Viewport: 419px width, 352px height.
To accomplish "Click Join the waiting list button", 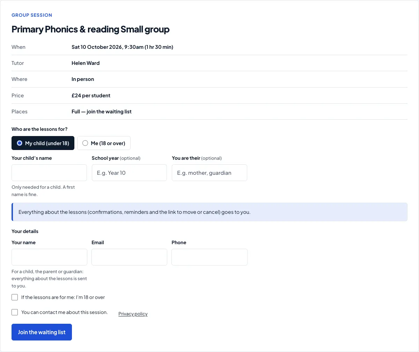I will pos(42,332).
